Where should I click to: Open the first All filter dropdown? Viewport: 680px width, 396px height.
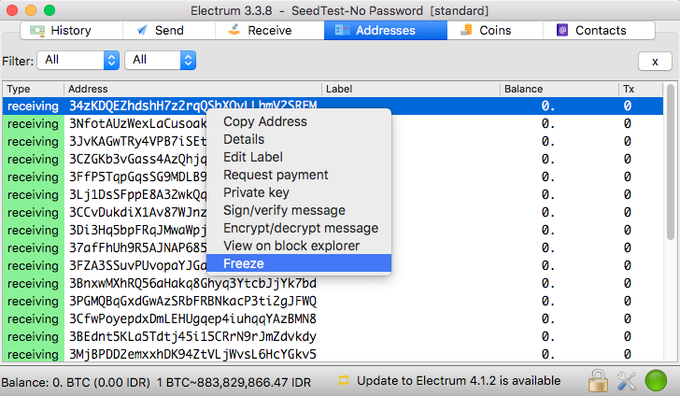pos(78,60)
